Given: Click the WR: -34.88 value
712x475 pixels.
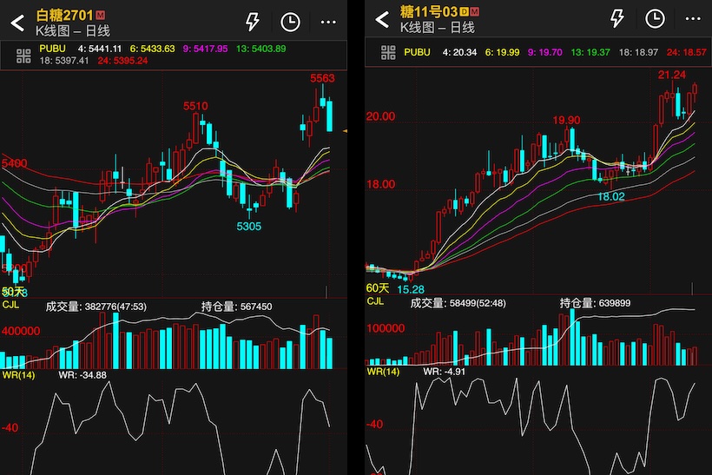Looking at the screenshot, I should click(x=82, y=375).
